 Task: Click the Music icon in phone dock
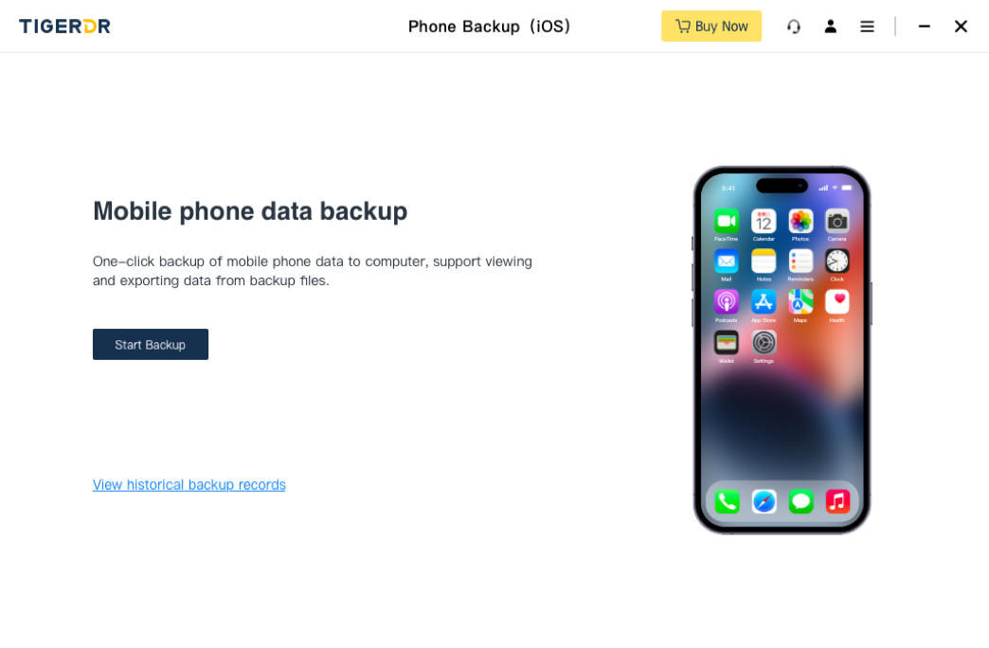coord(837,501)
